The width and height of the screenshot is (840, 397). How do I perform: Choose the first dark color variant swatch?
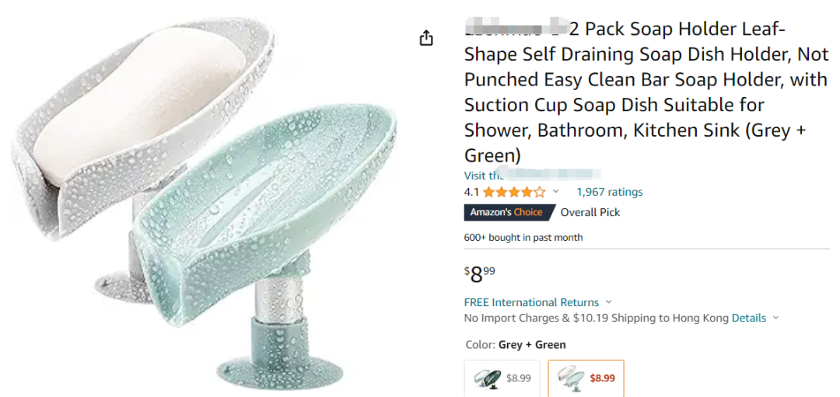(502, 378)
